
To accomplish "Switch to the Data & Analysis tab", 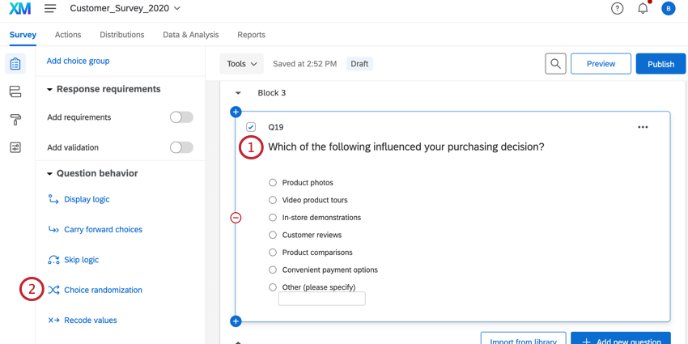I will [x=190, y=35].
